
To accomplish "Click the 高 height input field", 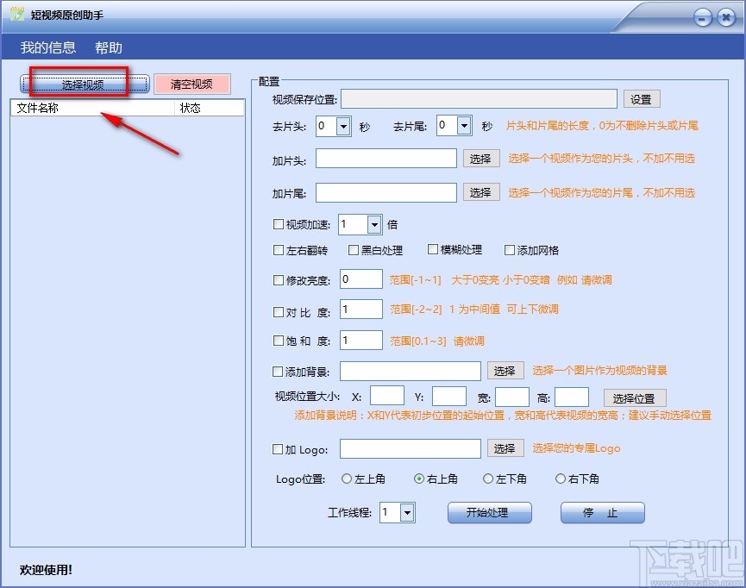I will click(572, 397).
